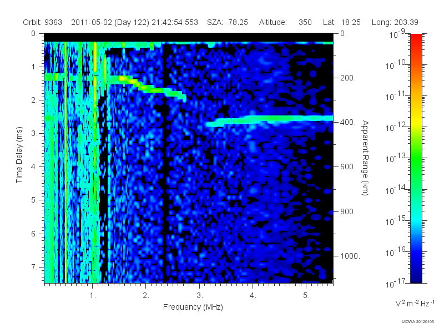The image size is (444, 333).
Task: Click the time delay tick label '7.'
Action: click(34, 267)
